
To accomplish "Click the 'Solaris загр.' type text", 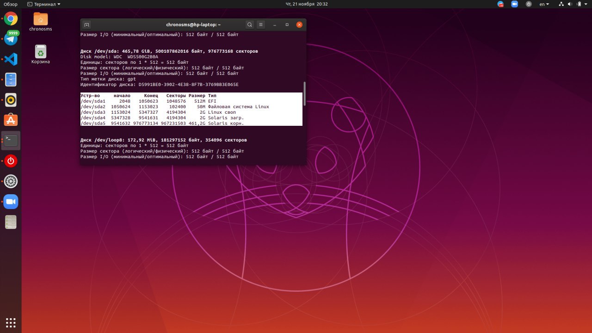I will coord(226,117).
